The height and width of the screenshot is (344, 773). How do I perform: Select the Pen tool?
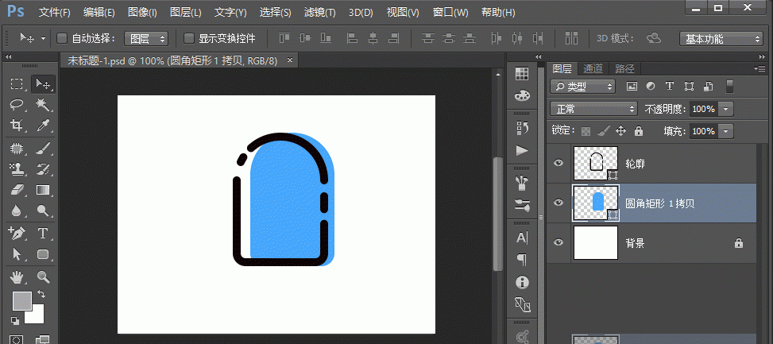(x=17, y=233)
